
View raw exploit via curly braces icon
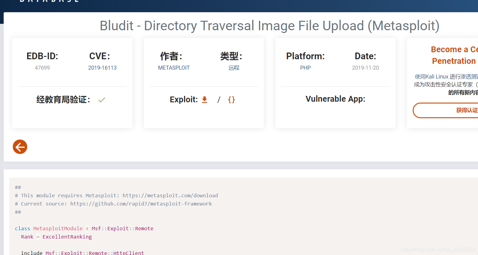coord(232,100)
